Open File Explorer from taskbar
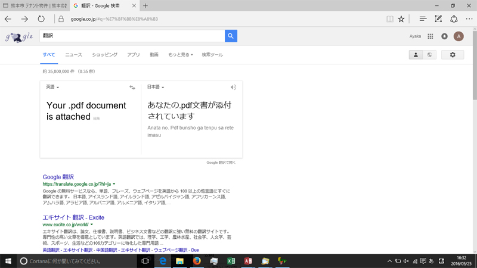 point(180,261)
